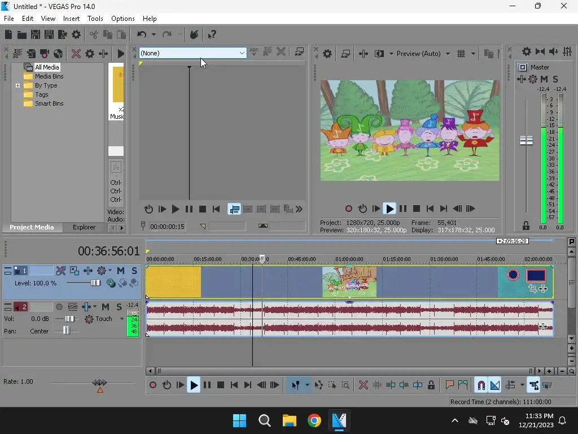Toggle Automatic Crossfades icon
Viewport: 578px width, 434px height.
pos(495,385)
